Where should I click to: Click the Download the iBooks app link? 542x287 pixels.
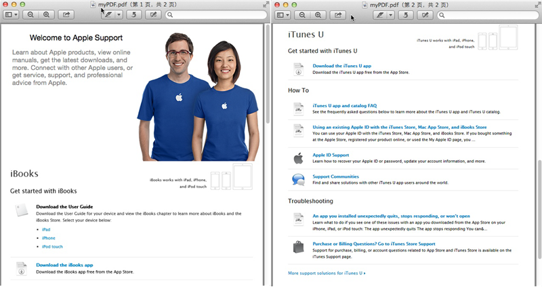pyautogui.click(x=64, y=265)
